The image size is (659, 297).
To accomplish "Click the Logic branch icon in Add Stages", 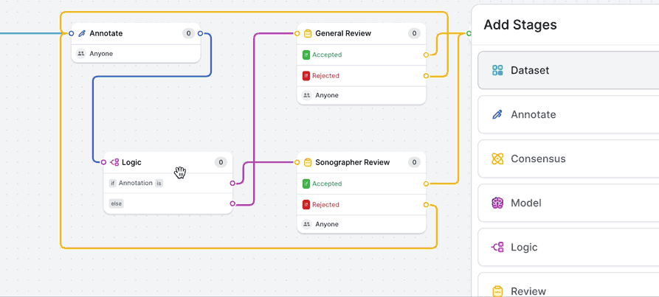I will (497, 247).
